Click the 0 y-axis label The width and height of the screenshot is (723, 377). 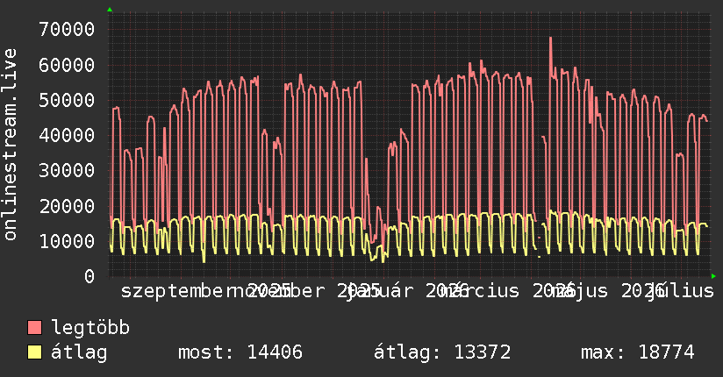point(89,276)
